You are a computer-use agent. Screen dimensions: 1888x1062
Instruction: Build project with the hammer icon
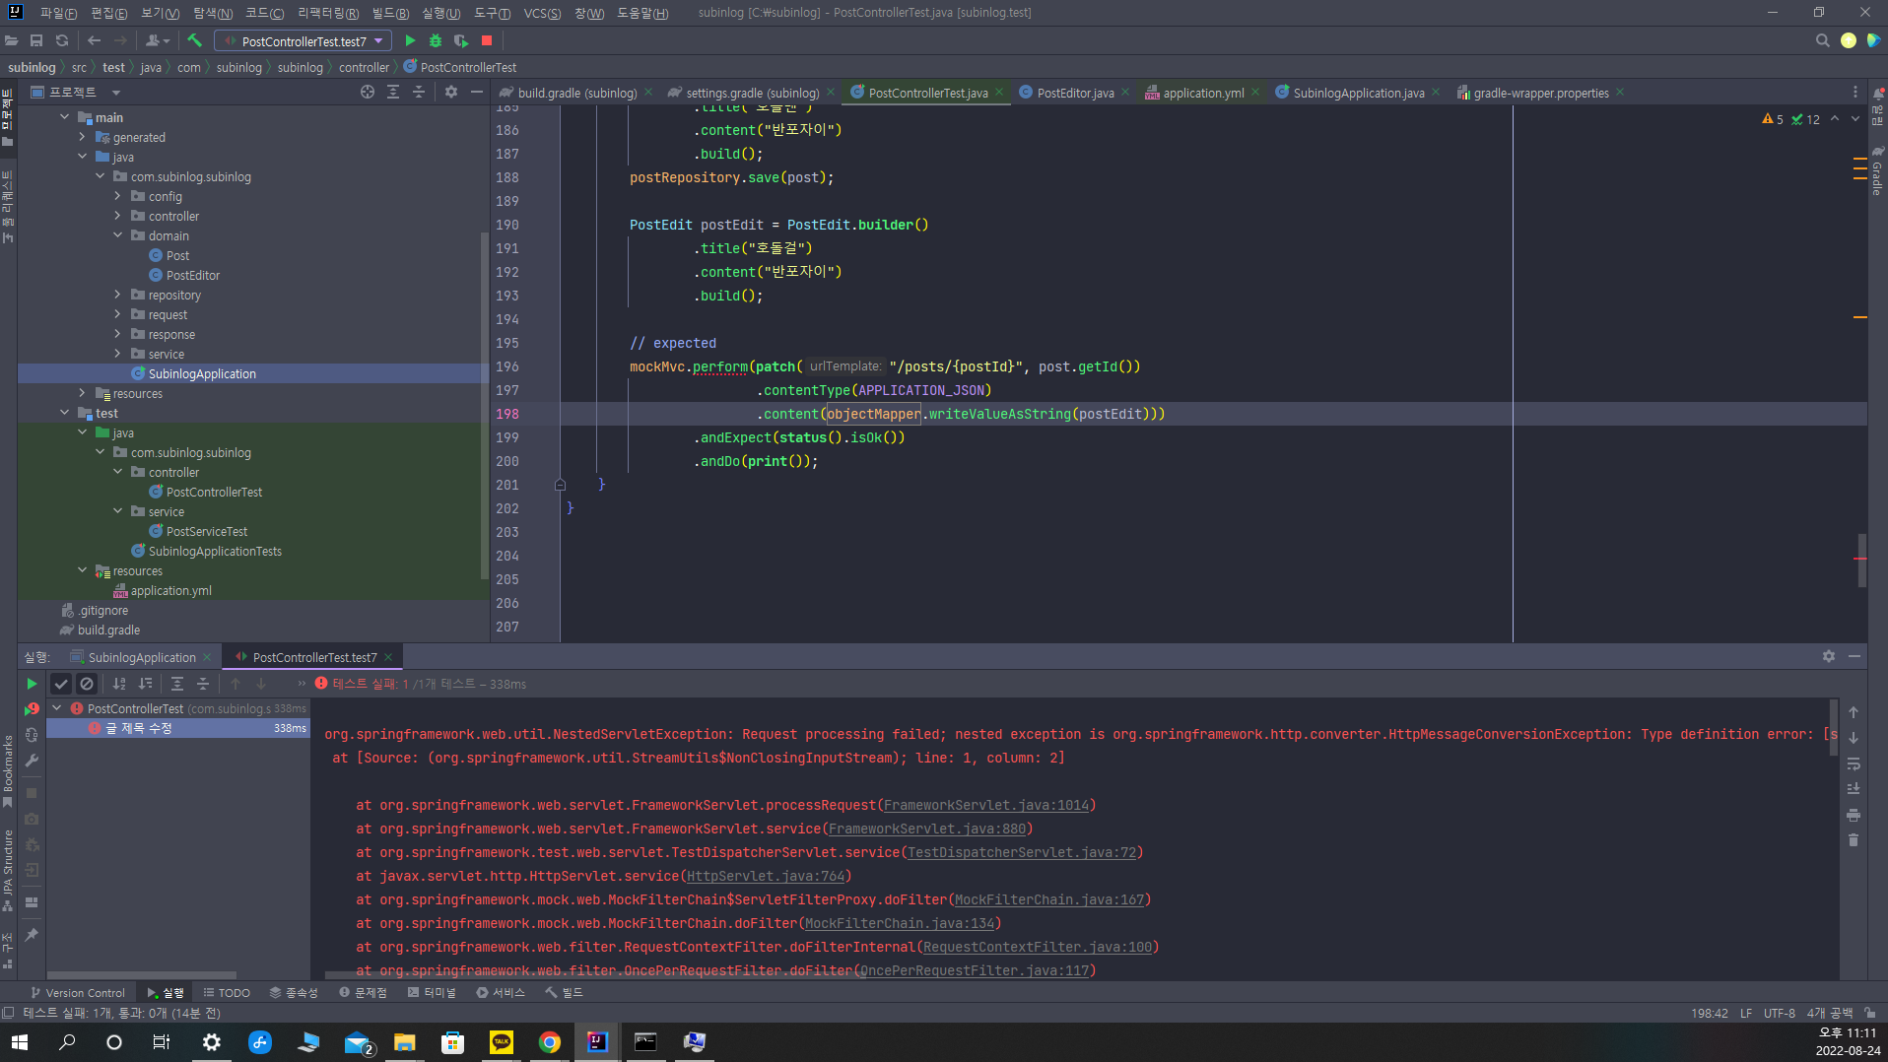coord(194,40)
